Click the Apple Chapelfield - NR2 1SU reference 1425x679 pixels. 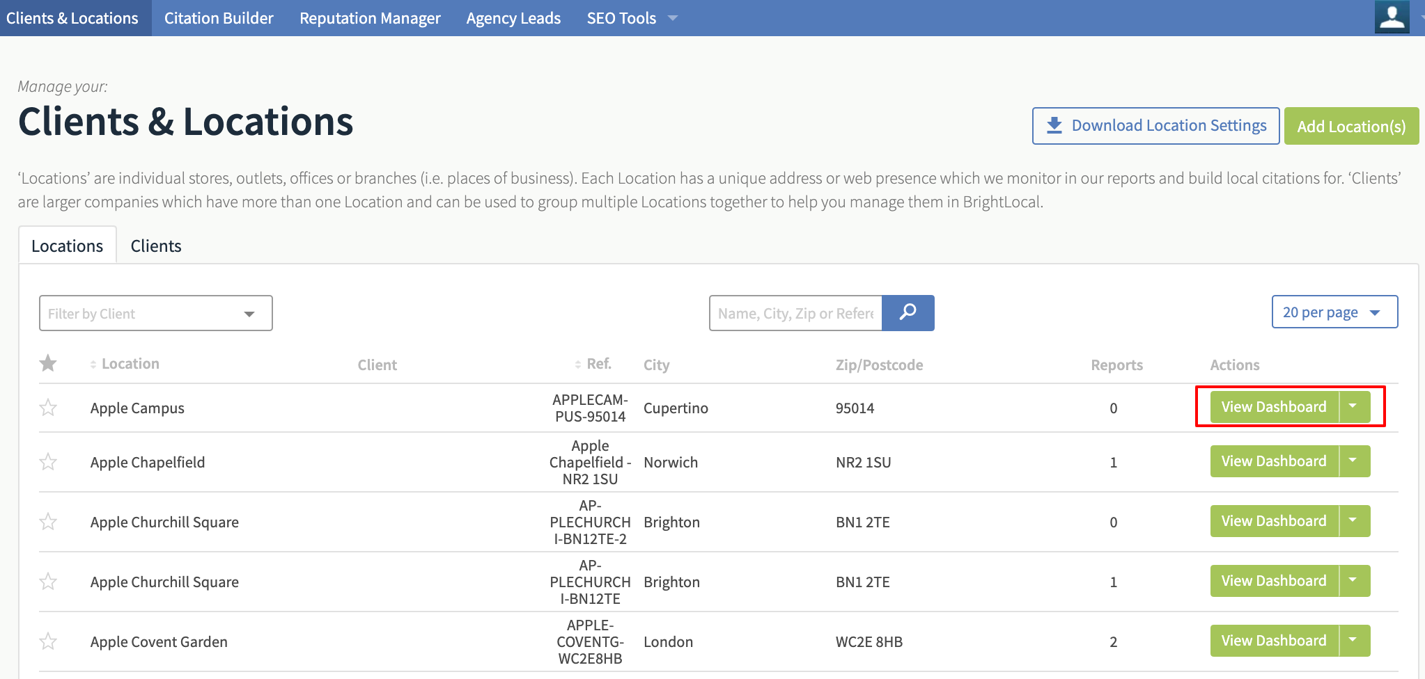click(x=590, y=462)
